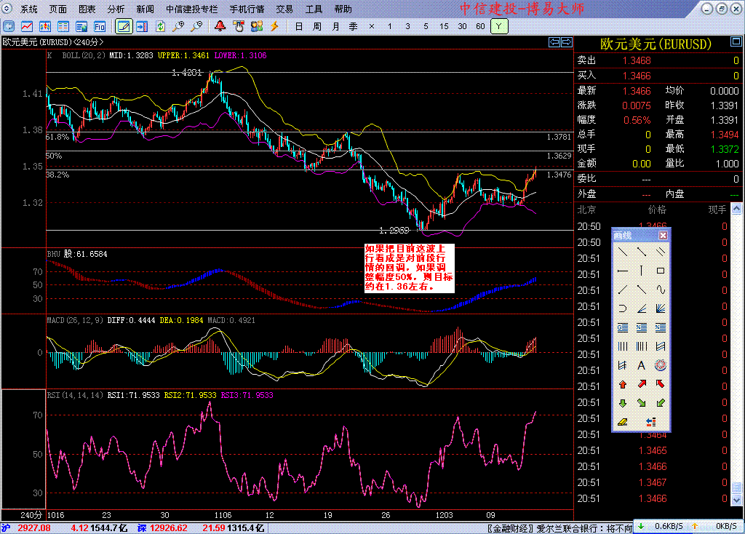Click the next chart arrow above the chart

tap(566, 42)
